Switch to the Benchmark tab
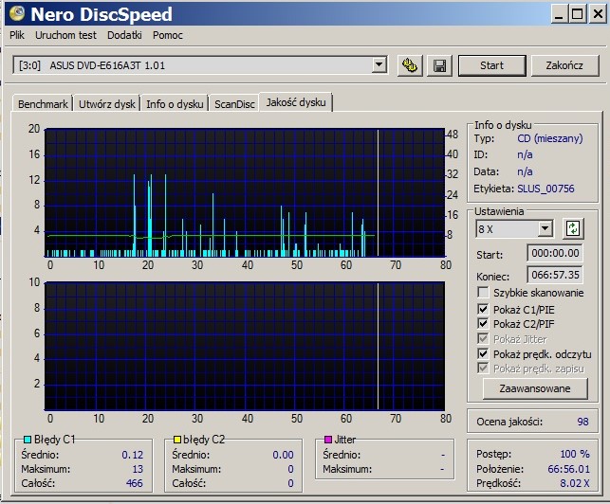Viewport: 610px width, 504px height. click(x=43, y=104)
